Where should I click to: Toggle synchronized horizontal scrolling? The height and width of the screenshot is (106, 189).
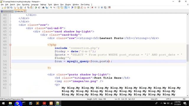click(x=61, y=7)
